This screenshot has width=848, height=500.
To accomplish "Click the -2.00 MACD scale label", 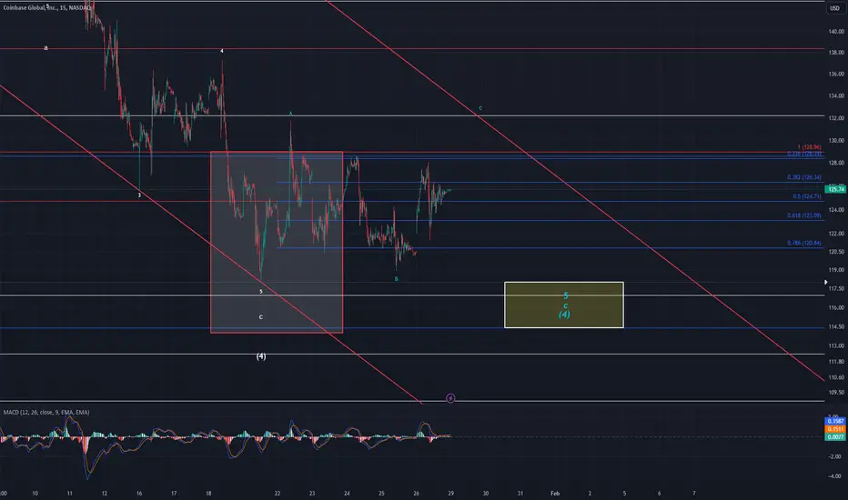I will 835,456.
